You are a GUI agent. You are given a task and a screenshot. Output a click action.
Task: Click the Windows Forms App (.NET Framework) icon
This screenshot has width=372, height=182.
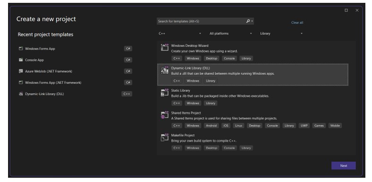[x=21, y=83]
